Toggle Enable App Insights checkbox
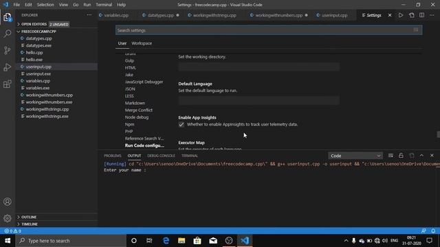The width and height of the screenshot is (440, 247). coord(181,125)
